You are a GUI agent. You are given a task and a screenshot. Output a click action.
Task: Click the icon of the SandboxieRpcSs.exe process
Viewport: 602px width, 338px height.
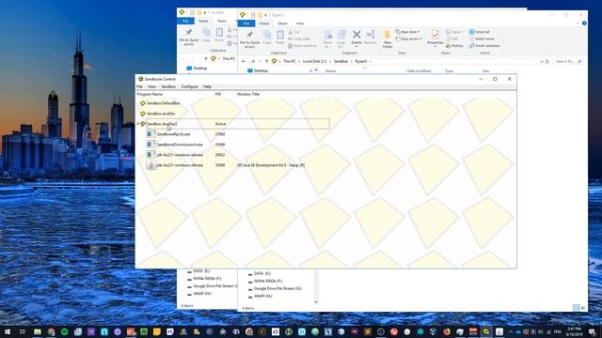[x=150, y=134]
